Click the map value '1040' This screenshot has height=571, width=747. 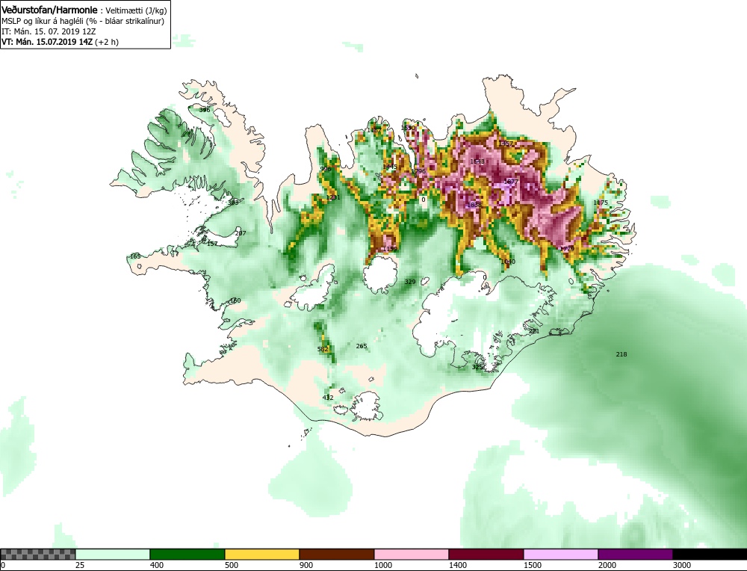click(x=508, y=262)
